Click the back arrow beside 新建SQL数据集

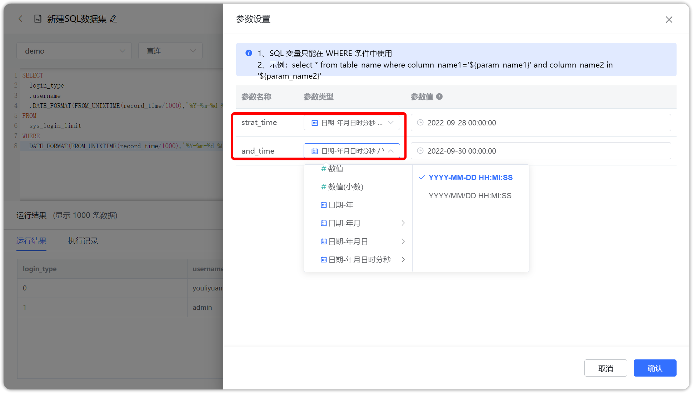point(20,19)
